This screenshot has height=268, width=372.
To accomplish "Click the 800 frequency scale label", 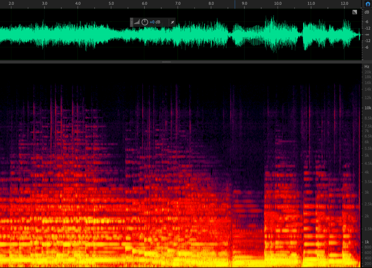I will (x=368, y=247).
